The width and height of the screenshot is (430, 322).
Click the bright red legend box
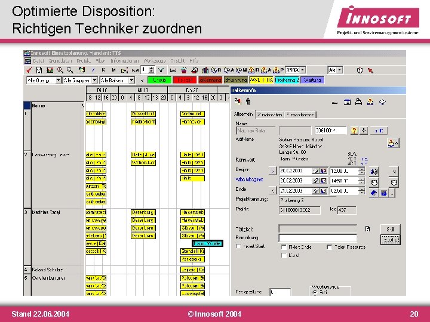185,80
